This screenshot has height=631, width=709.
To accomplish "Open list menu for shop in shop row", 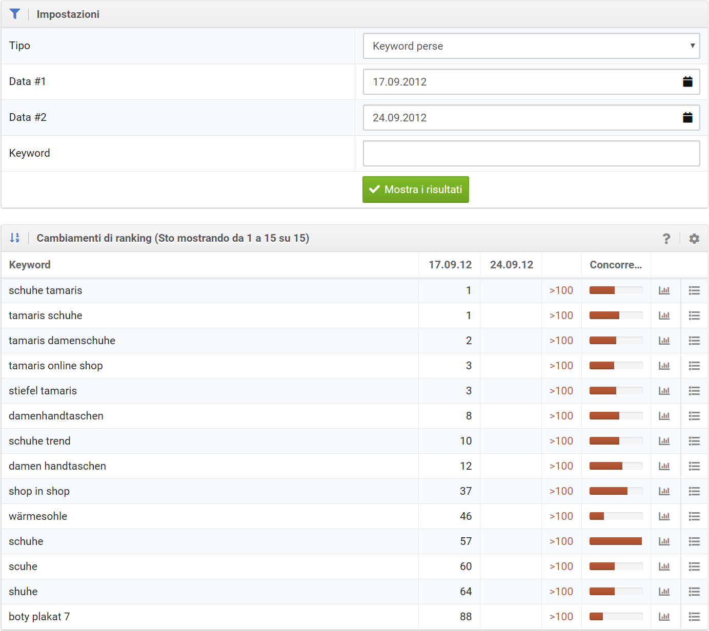I will pyautogui.click(x=694, y=491).
